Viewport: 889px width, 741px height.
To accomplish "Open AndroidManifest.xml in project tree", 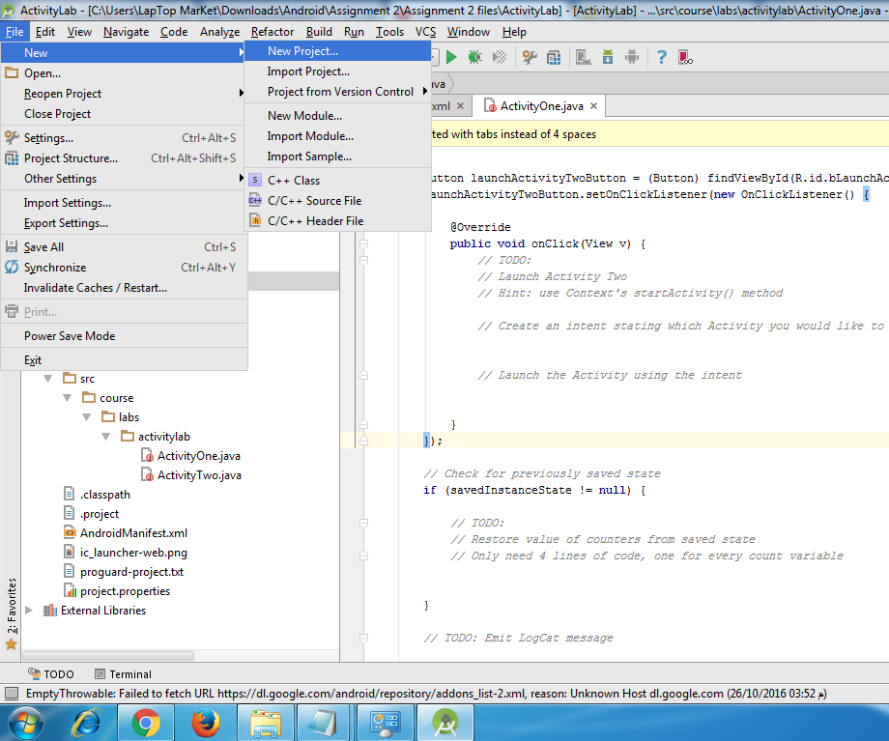I will (133, 533).
